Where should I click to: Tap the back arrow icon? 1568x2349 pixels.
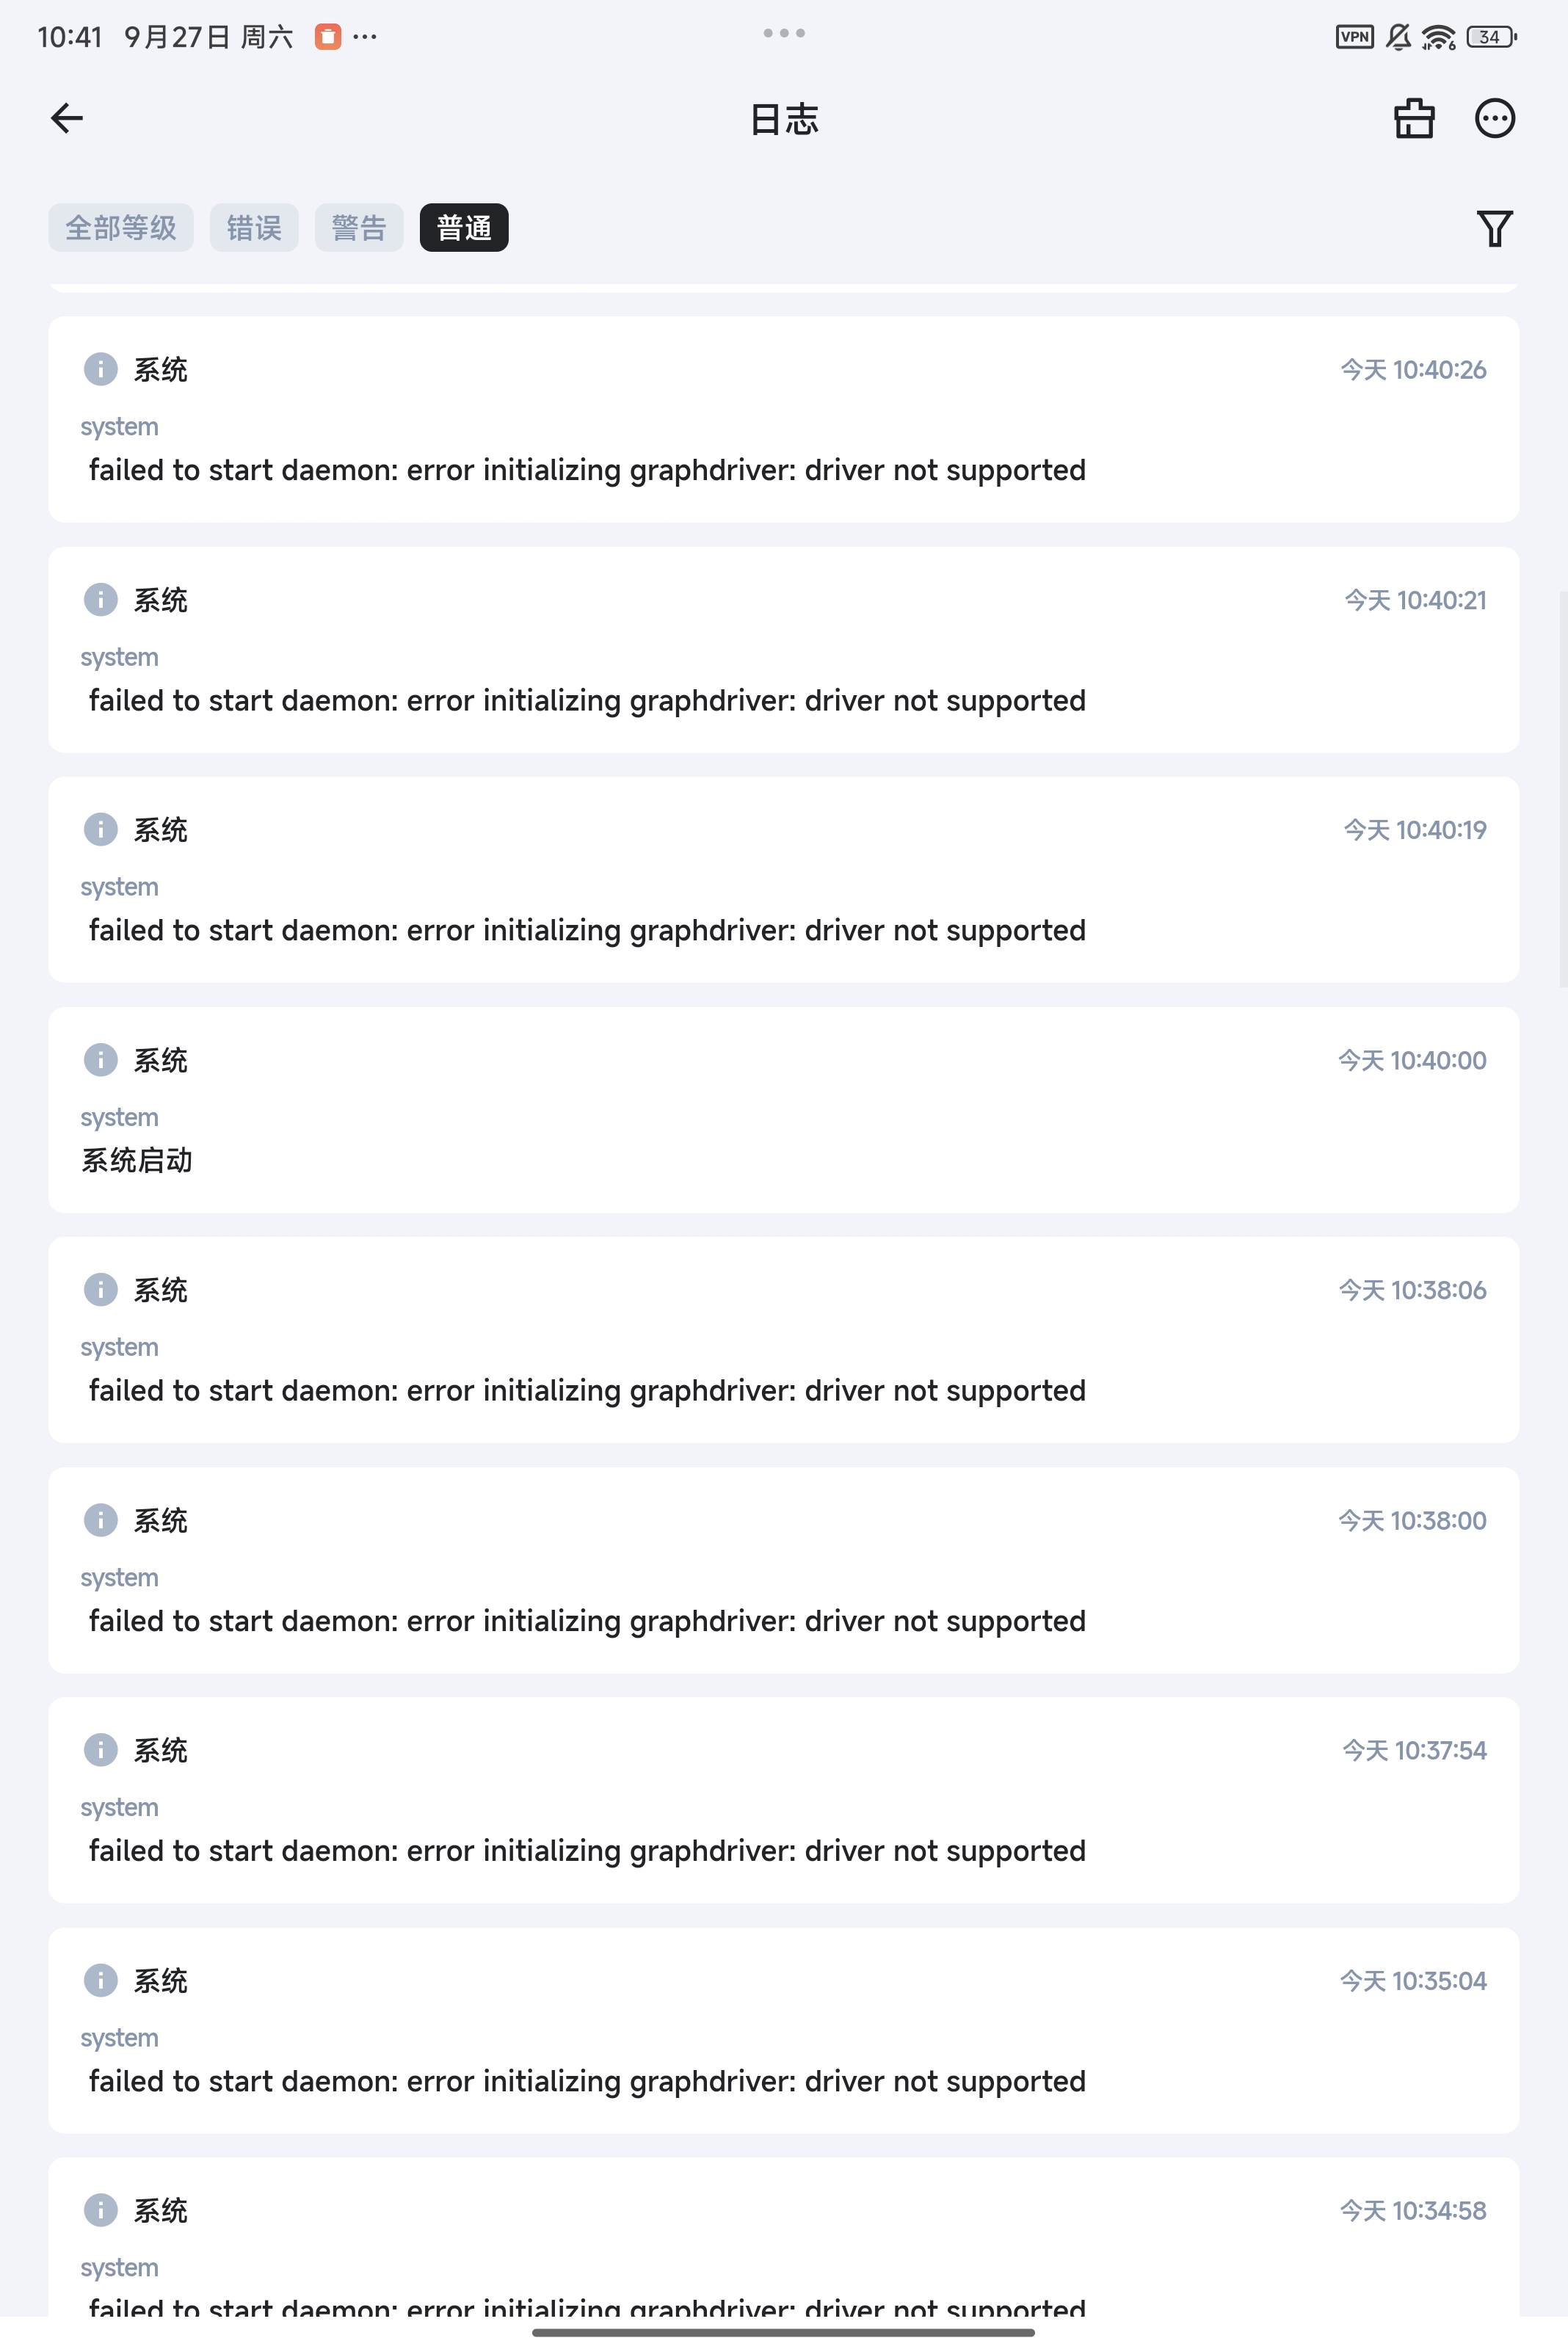(67, 119)
